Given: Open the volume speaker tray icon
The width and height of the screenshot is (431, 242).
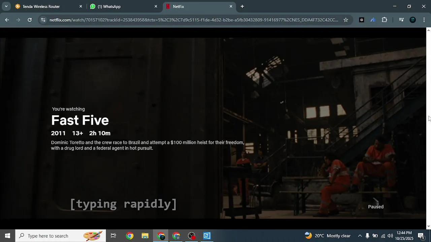Looking at the screenshot, I should pos(390,236).
